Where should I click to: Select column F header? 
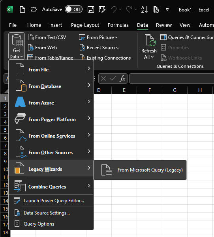[x=149, y=90]
